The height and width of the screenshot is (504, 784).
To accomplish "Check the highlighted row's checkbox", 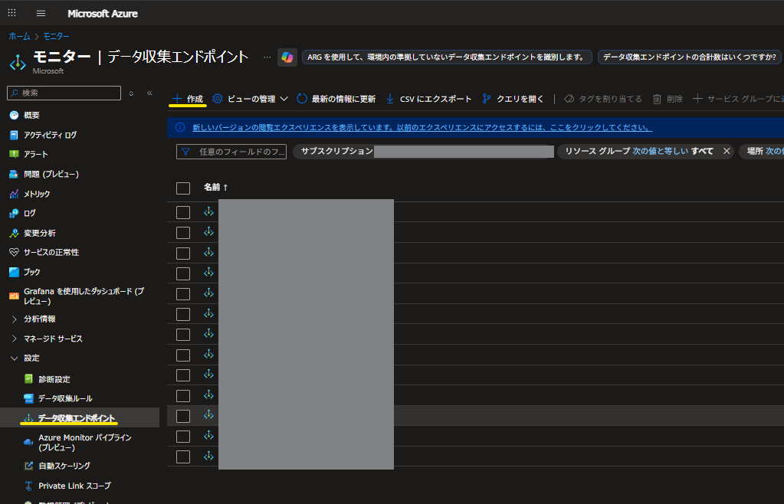I will click(183, 416).
